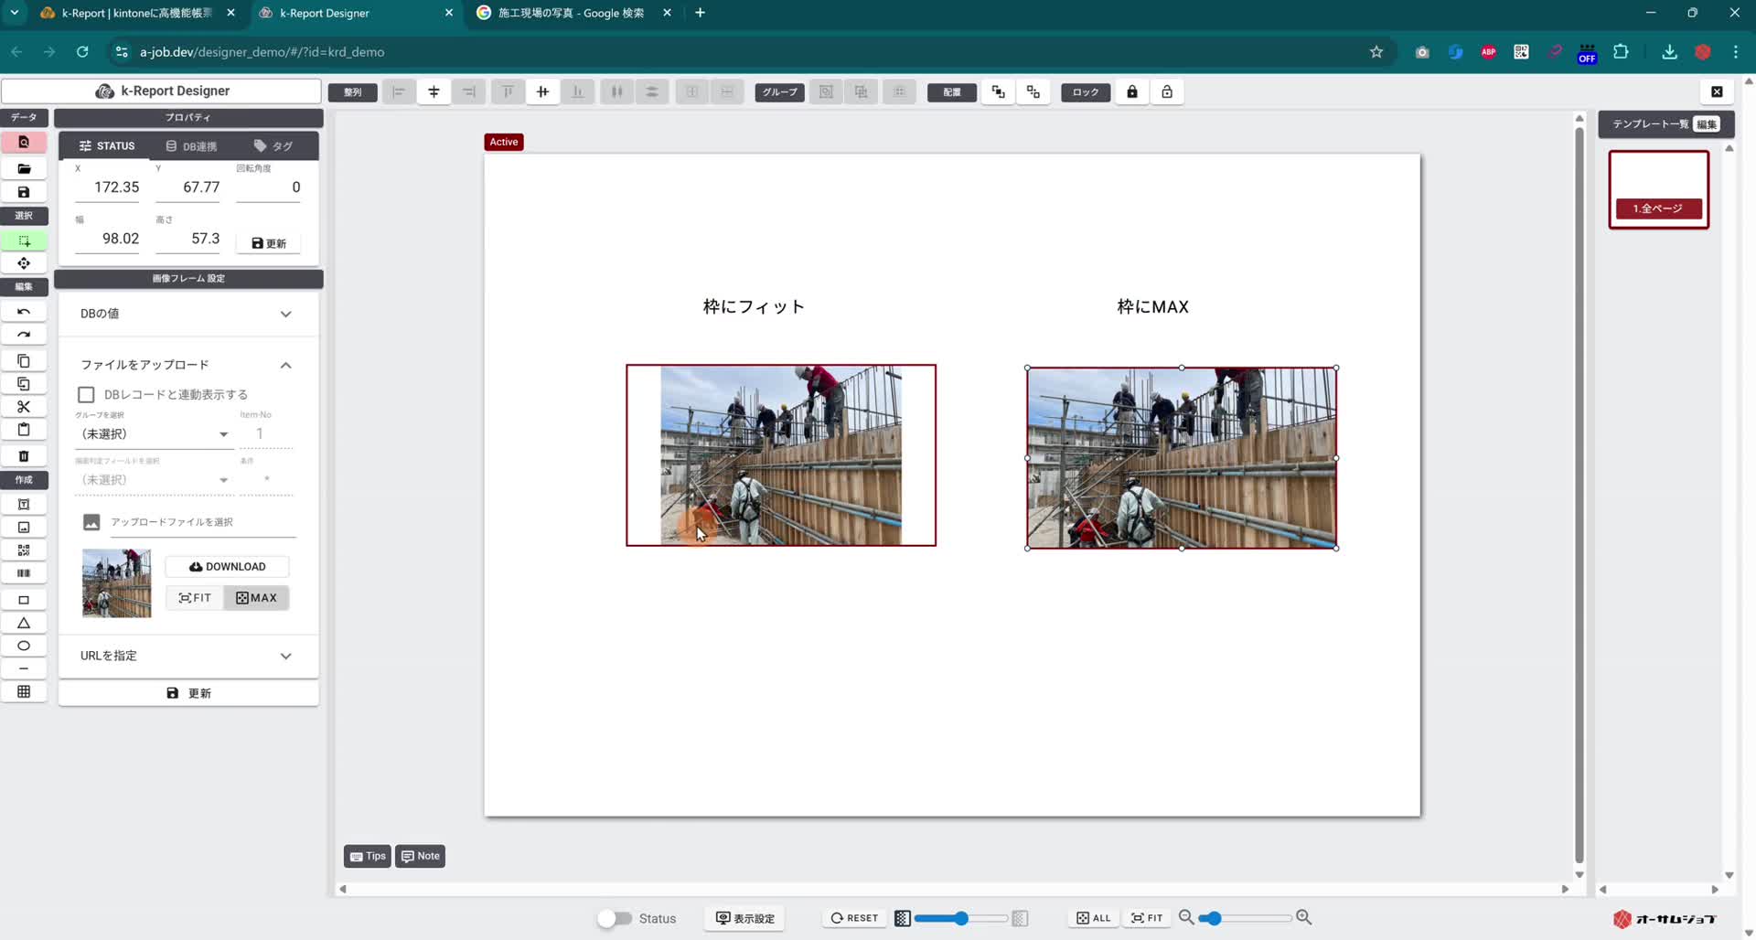The height and width of the screenshot is (940, 1756).
Task: Select the rectangle shape tool in the 作成 section
Action: pos(23,599)
